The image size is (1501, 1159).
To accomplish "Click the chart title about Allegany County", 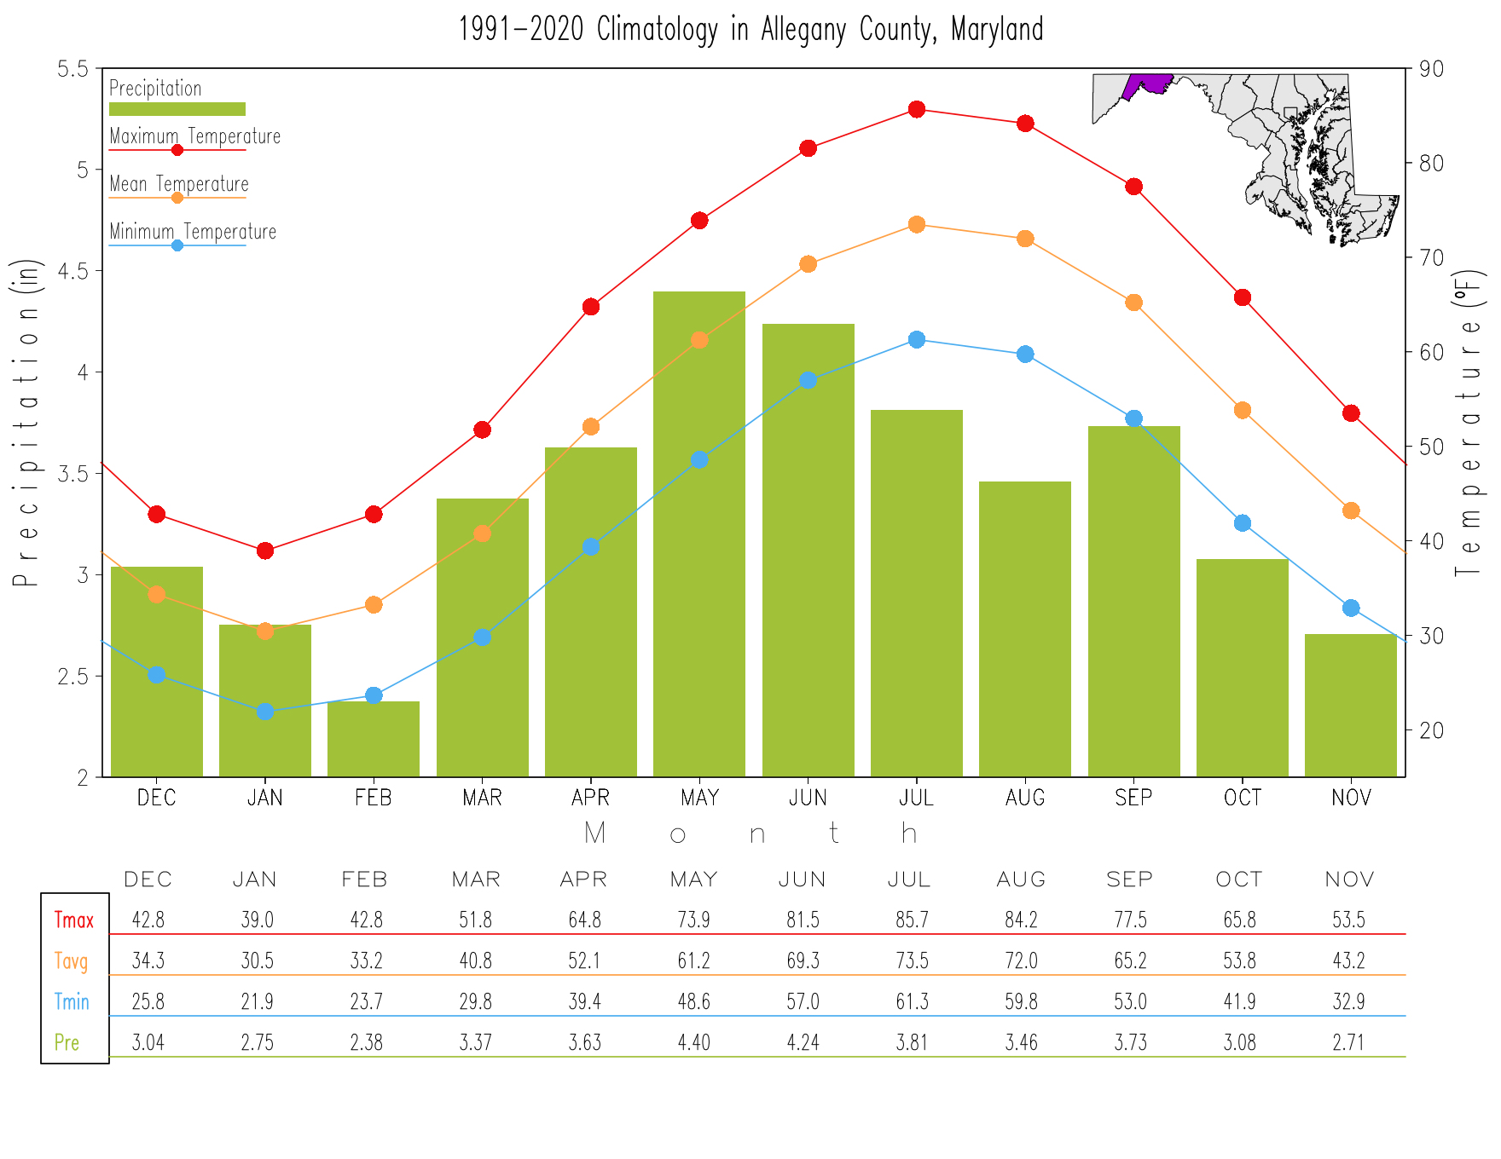I will point(750,30).
